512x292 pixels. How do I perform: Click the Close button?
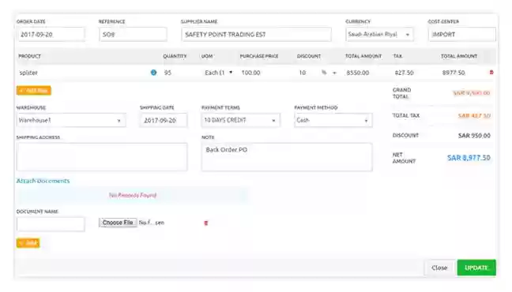(x=439, y=268)
